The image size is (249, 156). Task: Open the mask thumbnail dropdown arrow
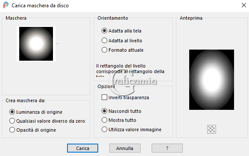(x=58, y=44)
